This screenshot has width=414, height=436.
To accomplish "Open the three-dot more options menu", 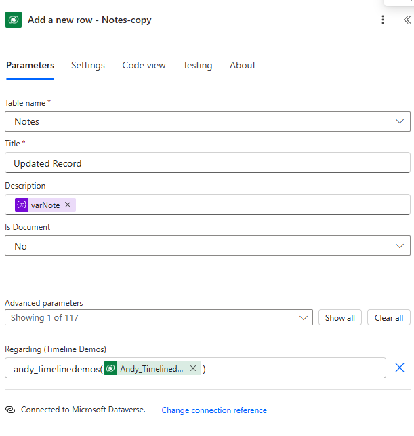I will pos(383,20).
